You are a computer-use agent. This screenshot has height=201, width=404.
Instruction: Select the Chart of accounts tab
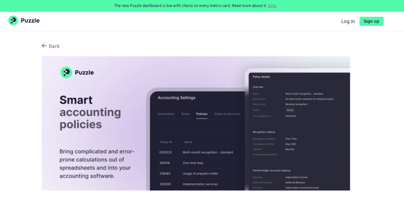(x=227, y=114)
